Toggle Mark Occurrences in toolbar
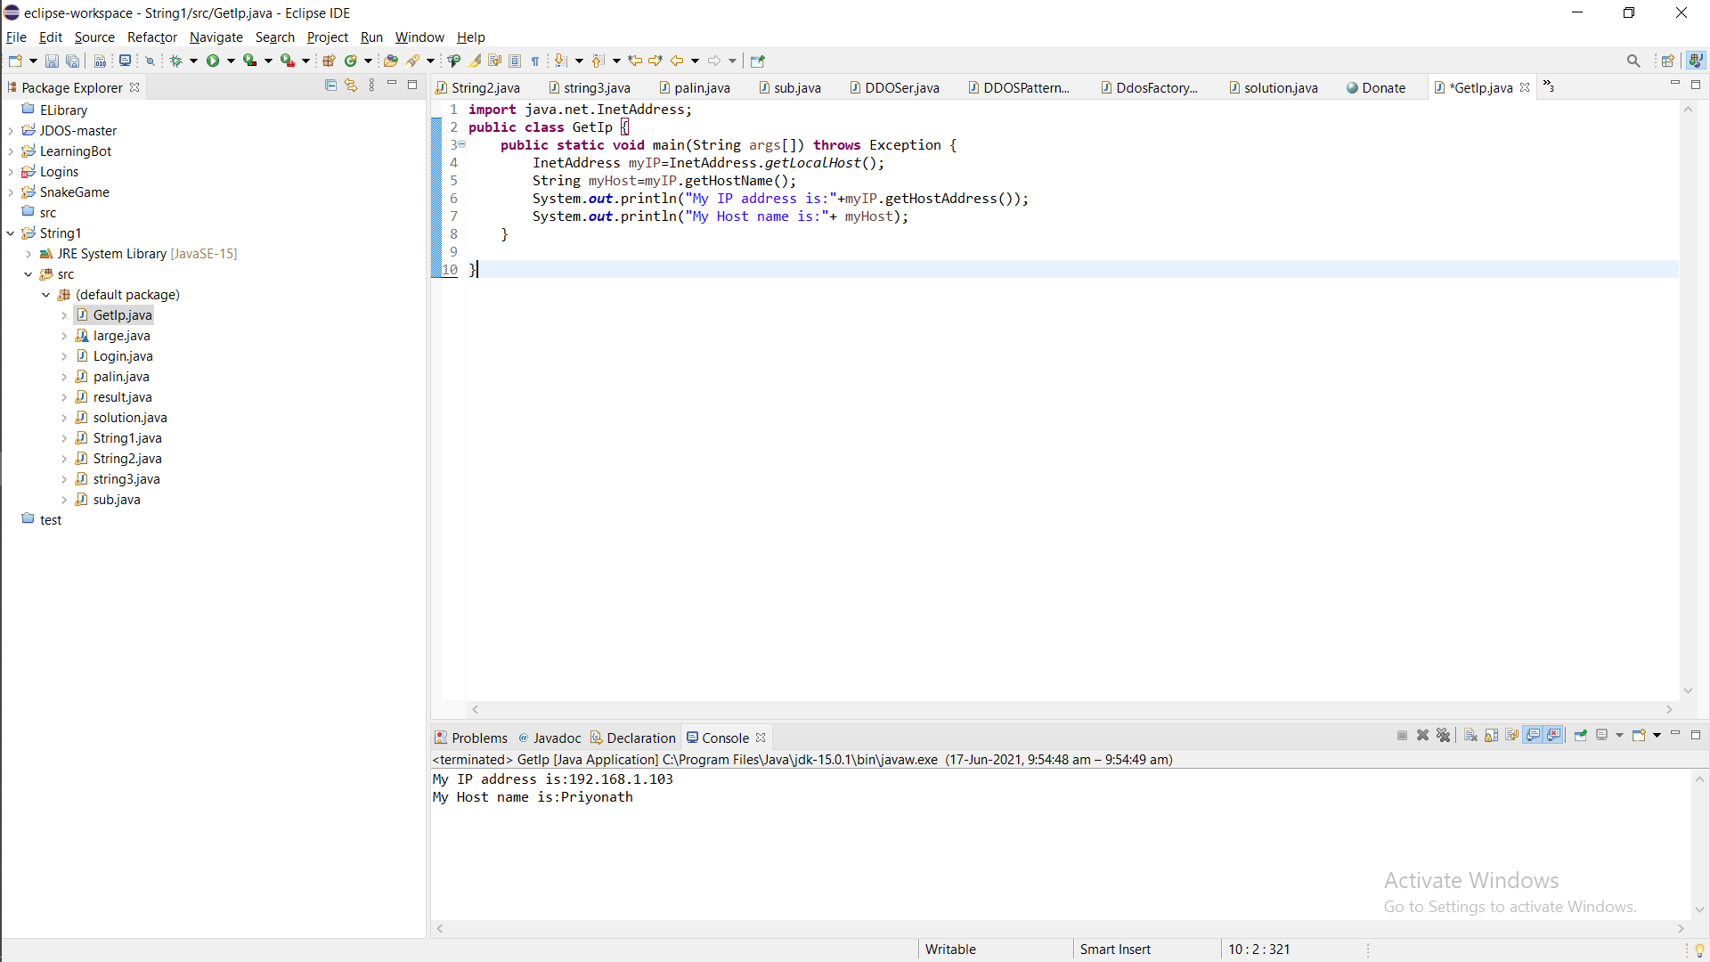The width and height of the screenshot is (1710, 962). click(475, 61)
